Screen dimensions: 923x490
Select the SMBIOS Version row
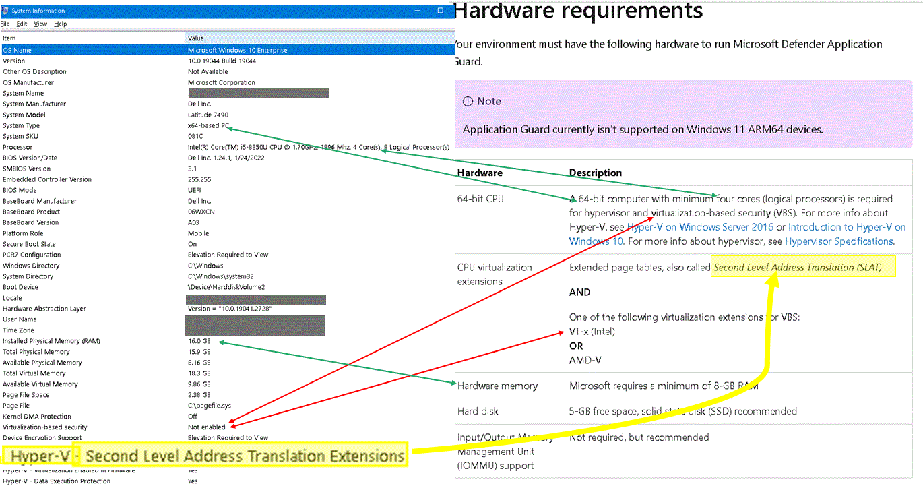pos(227,169)
